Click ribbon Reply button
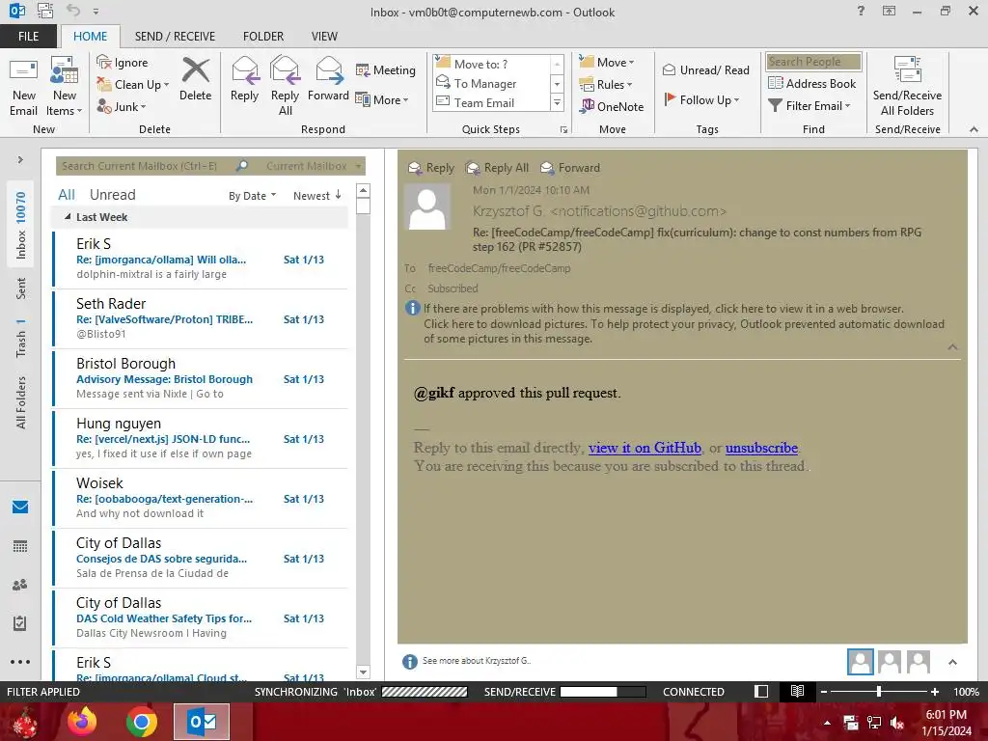The image size is (988, 741). coord(244,79)
